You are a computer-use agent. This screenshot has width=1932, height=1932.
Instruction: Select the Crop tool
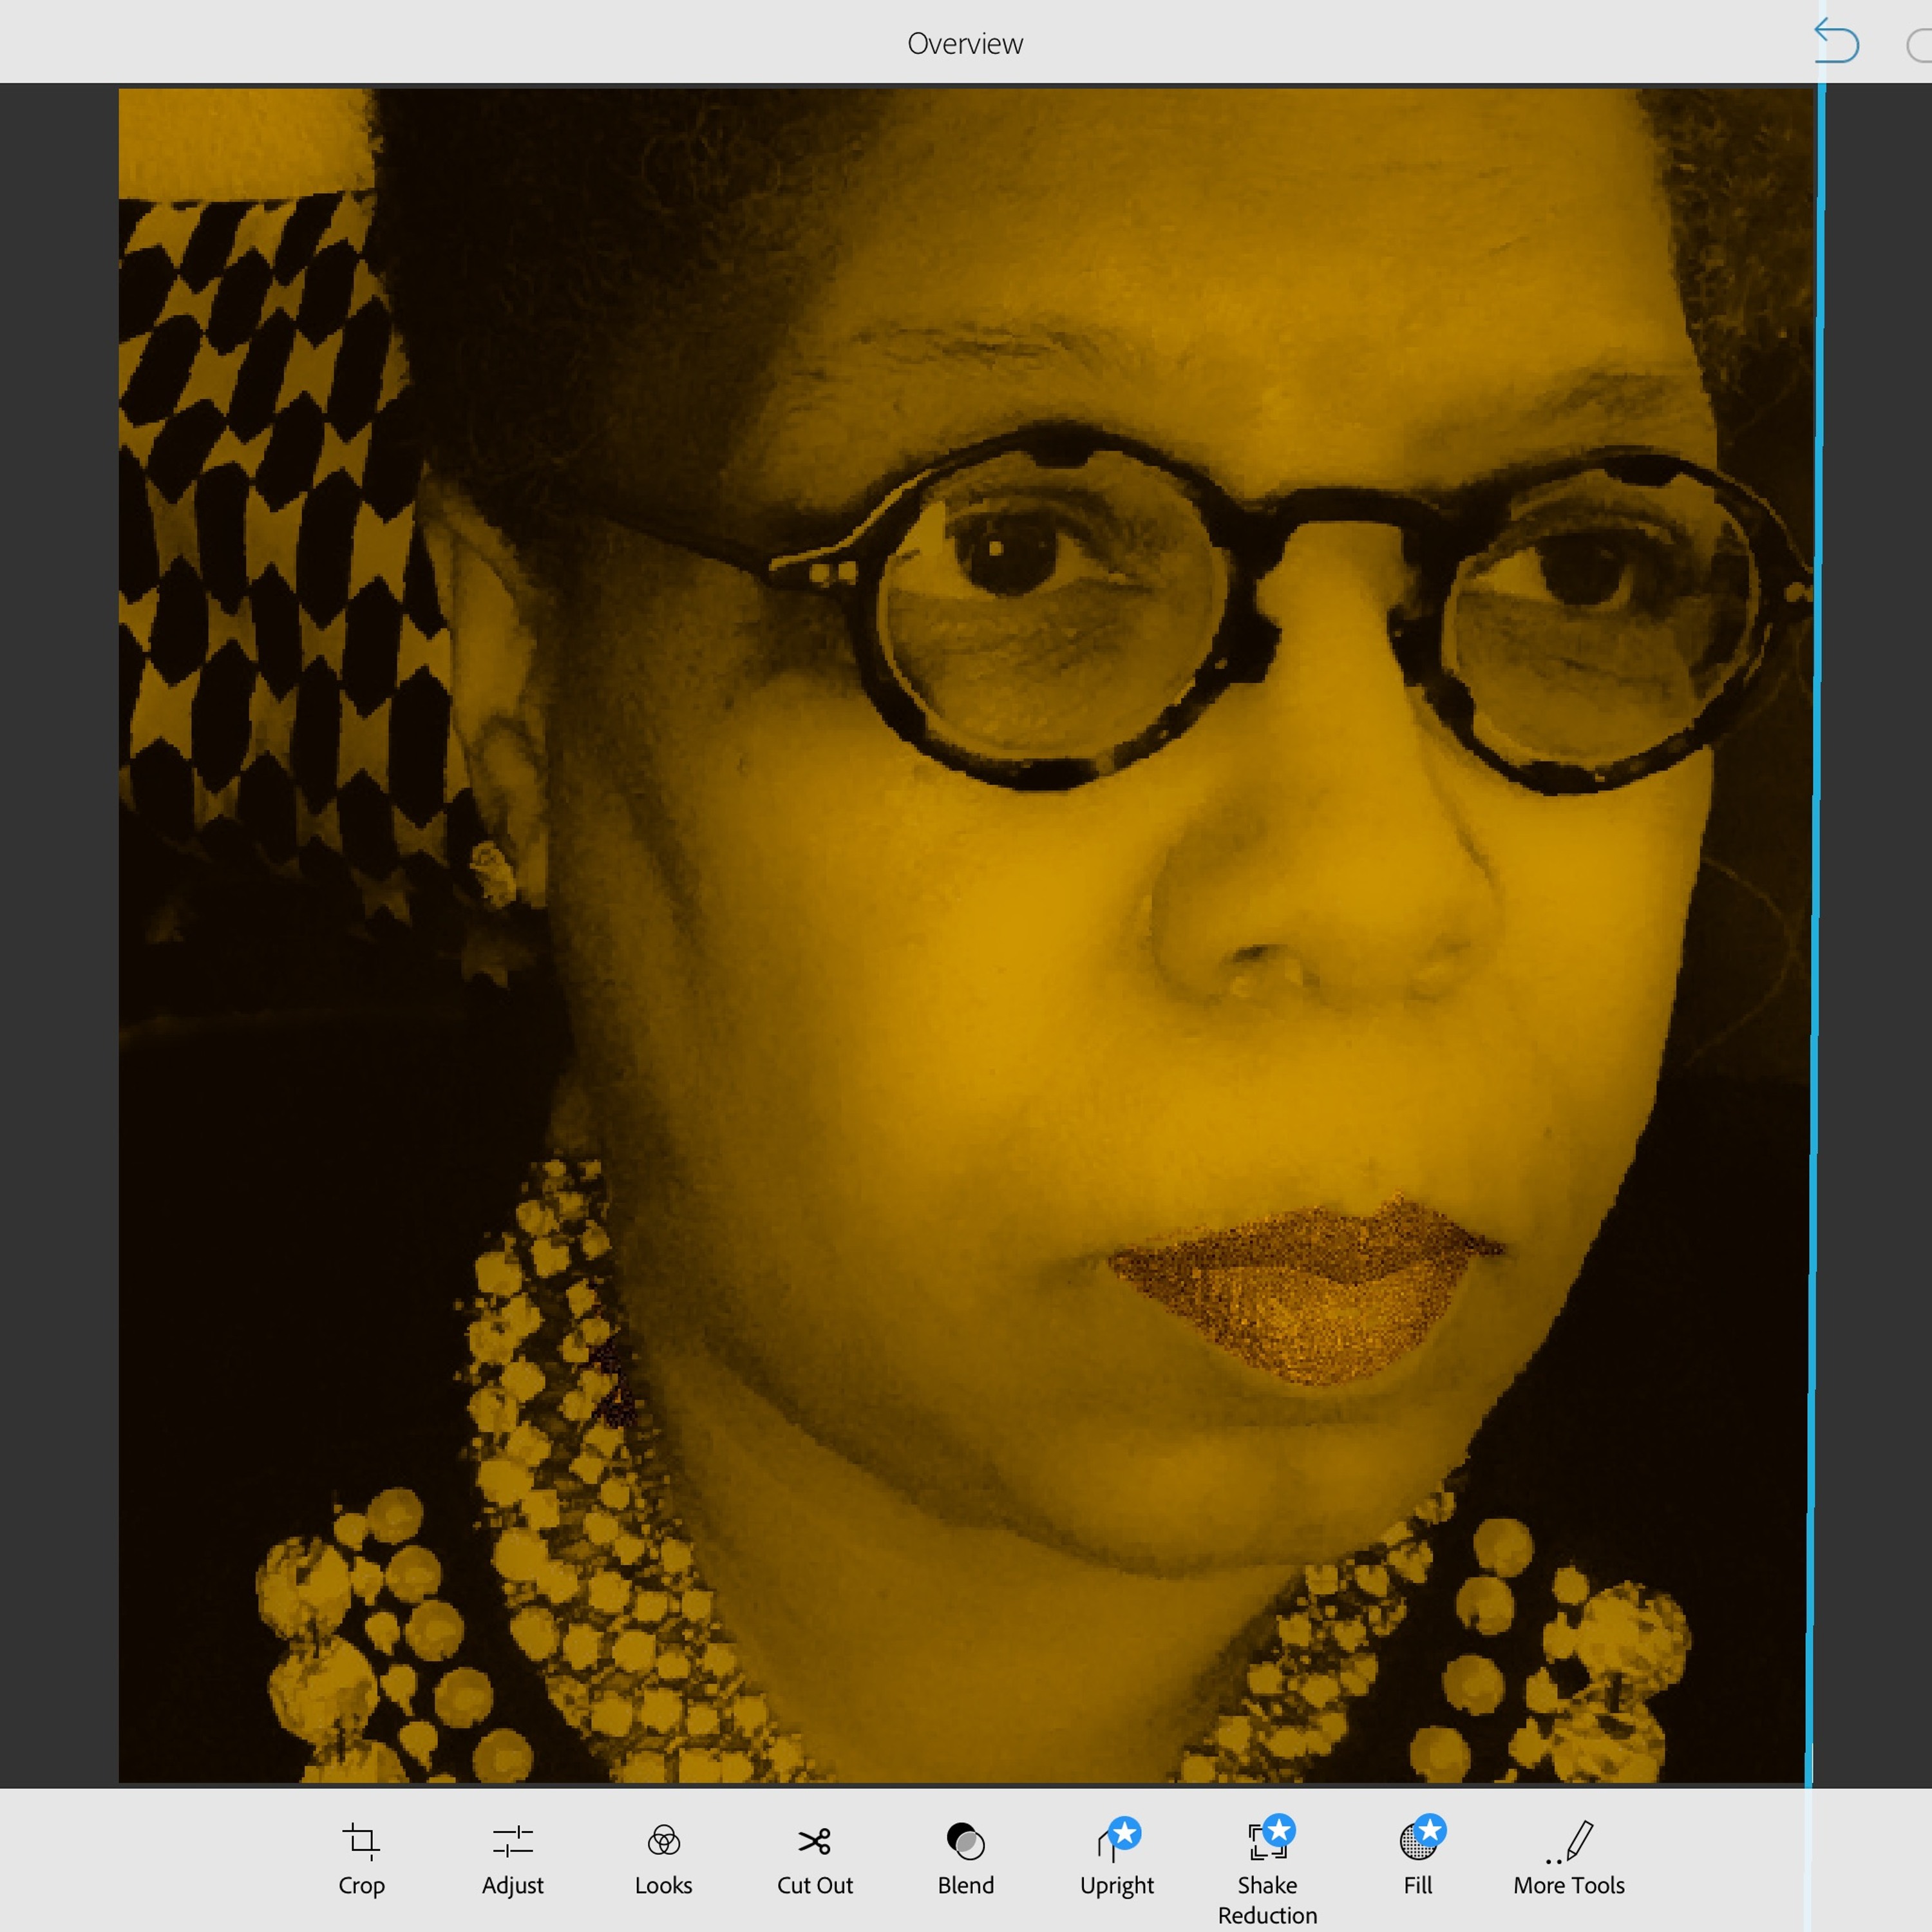tap(361, 1860)
